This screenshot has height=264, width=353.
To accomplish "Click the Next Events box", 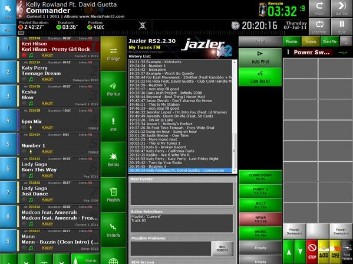I will tap(182, 194).
